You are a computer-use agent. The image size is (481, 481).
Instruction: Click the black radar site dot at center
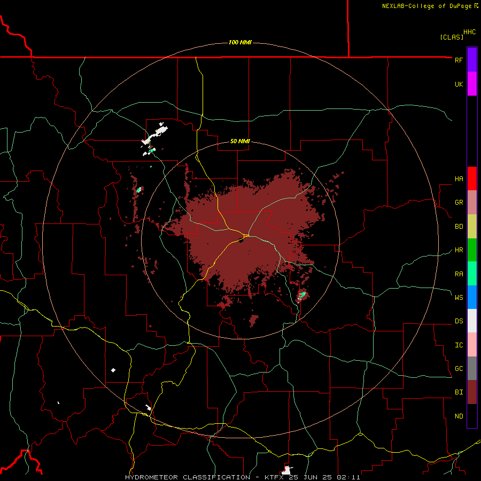pos(241,241)
